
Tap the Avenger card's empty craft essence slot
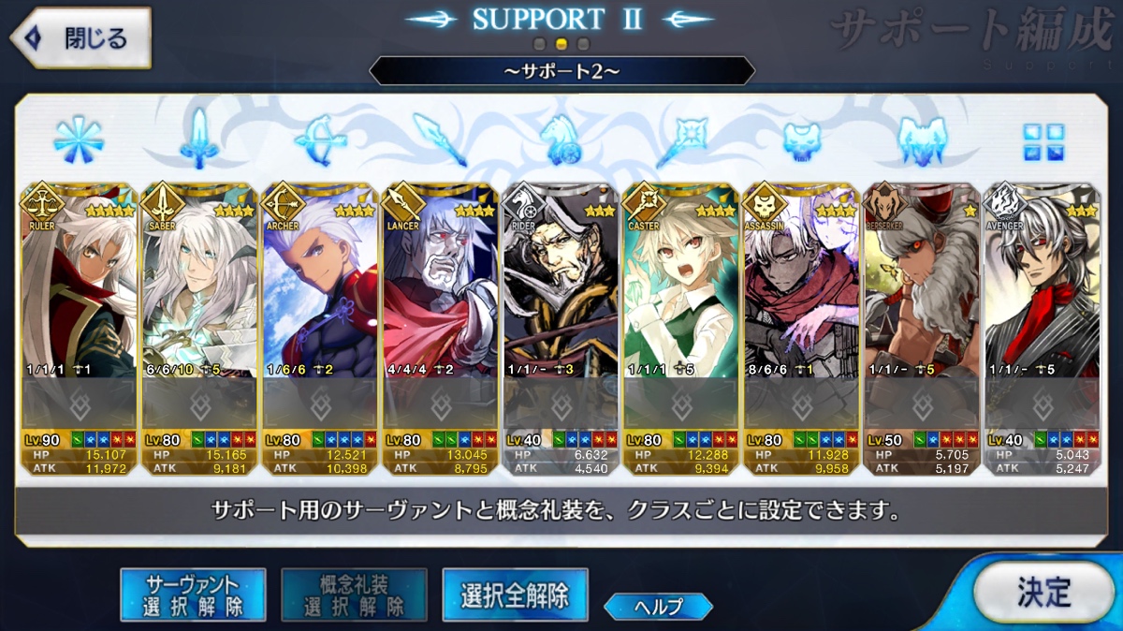(x=1043, y=404)
